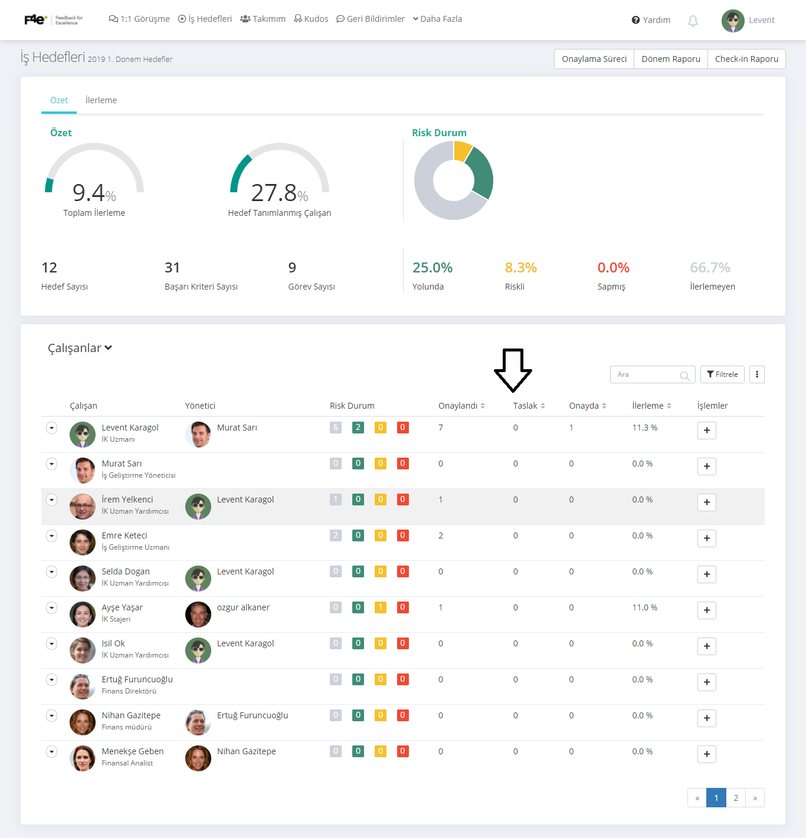Open the three-dot options menu
806x838 pixels.
pos(757,374)
